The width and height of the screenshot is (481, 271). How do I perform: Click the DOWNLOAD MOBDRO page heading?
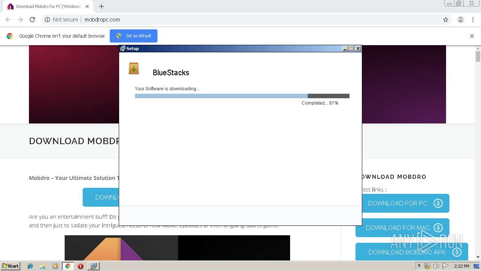[74, 141]
